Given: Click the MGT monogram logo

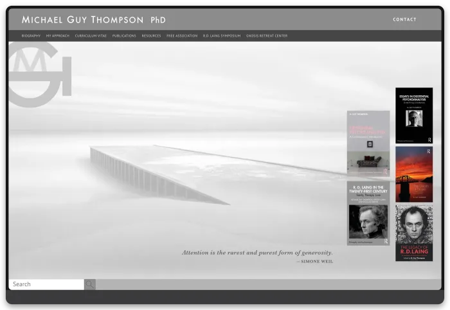Looking at the screenshot, I should coord(40,75).
